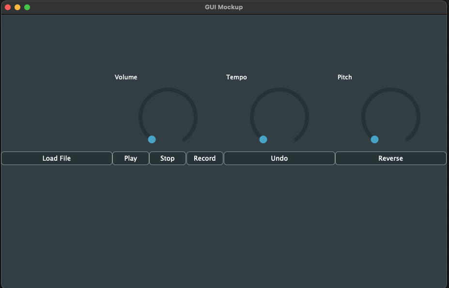Image resolution: width=449 pixels, height=288 pixels.
Task: Click the Pitch label text
Action: [345, 77]
